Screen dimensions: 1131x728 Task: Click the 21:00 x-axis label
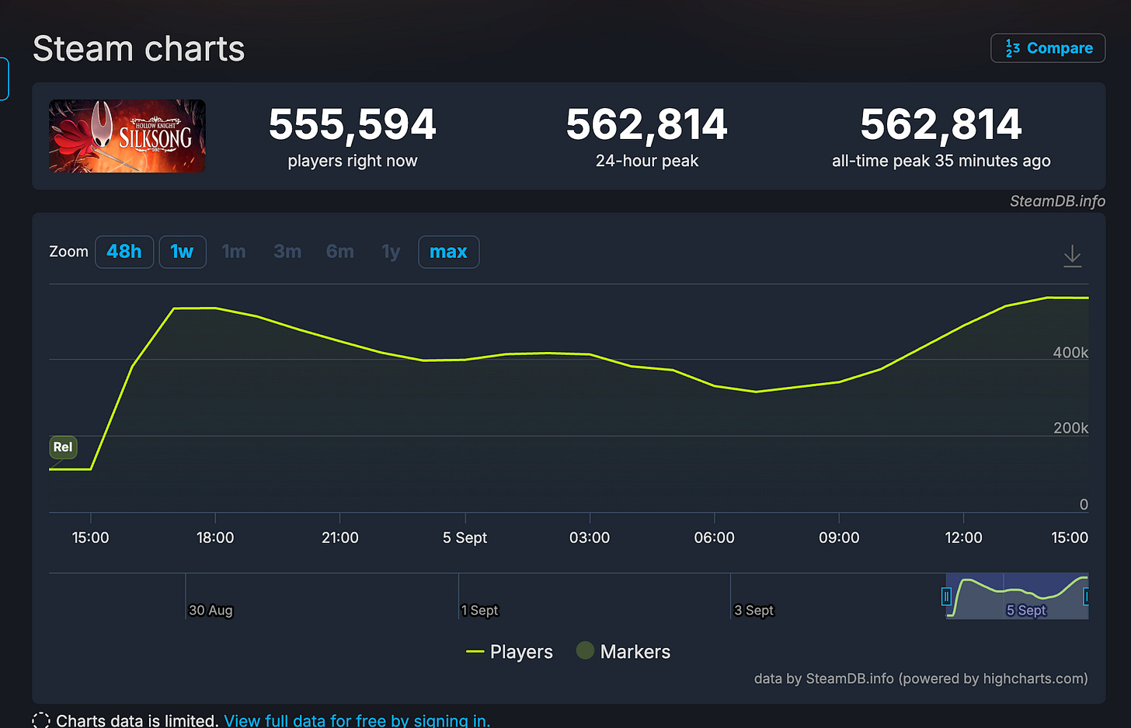tap(340, 538)
